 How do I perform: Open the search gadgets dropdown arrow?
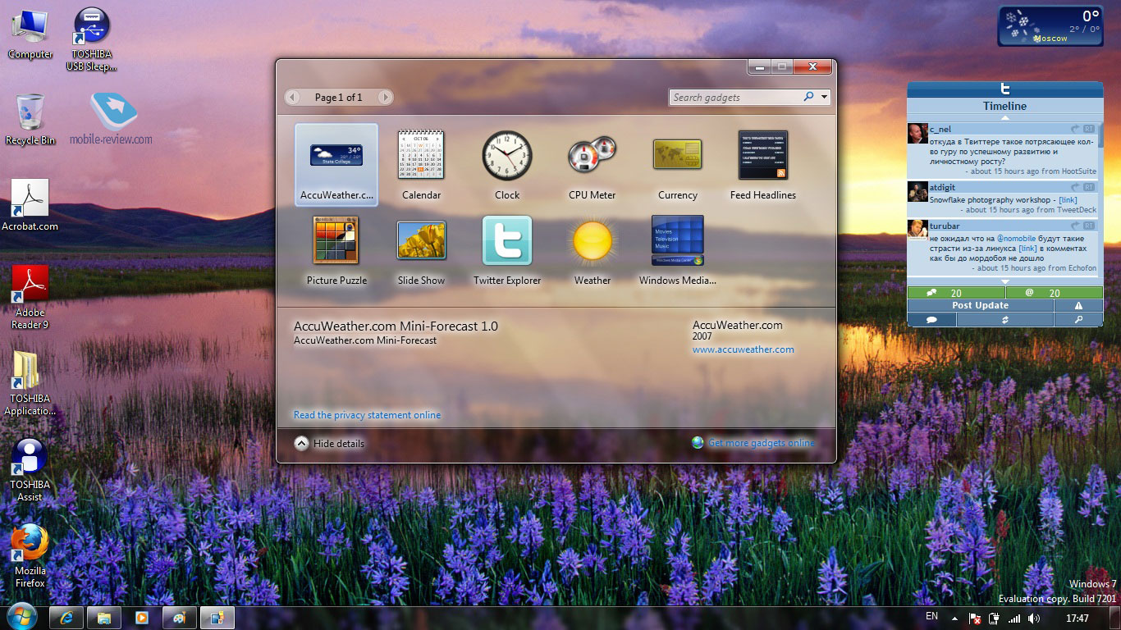pyautogui.click(x=824, y=97)
